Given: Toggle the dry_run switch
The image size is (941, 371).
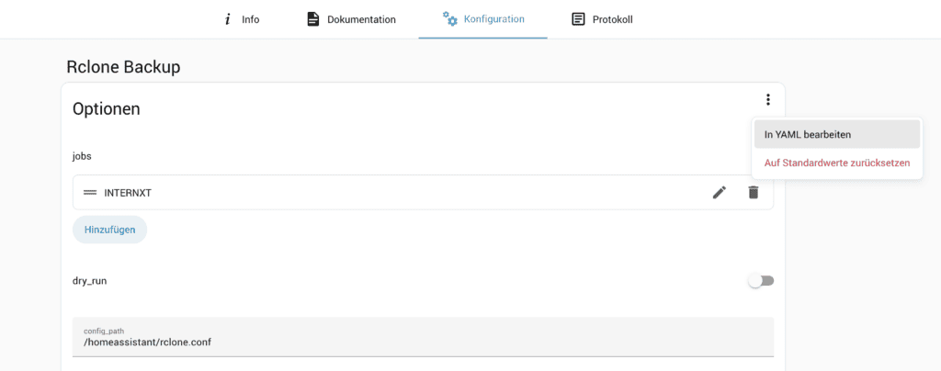Looking at the screenshot, I should click(761, 280).
